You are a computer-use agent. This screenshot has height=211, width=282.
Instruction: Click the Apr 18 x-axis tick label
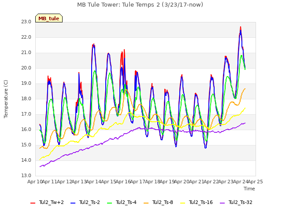[x=152, y=182]
